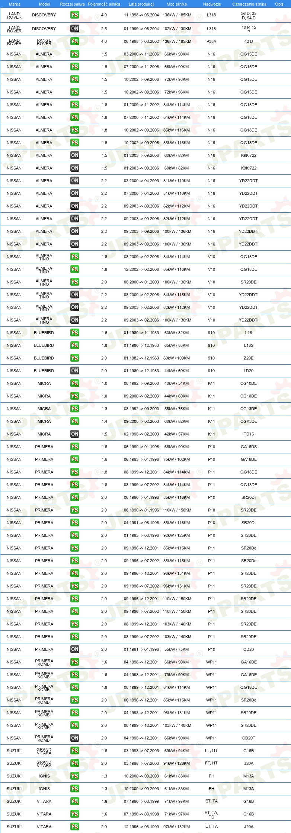Viewport: 291px width, 833px height.
Task: Click petrol icon in Micra CG13DE row
Action: coord(74,409)
